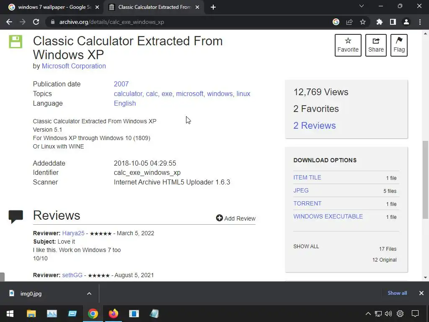Add a review with plus icon
Screen dimensions: 429x322
(235, 218)
